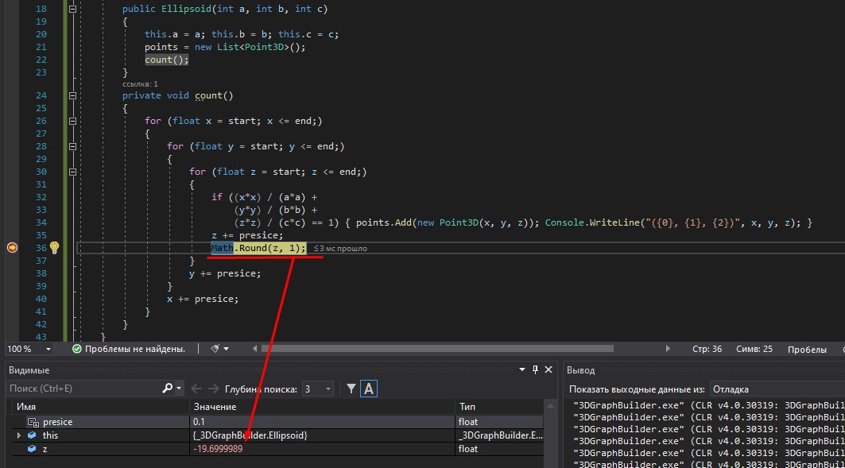Image resolution: width=845 pixels, height=468 pixels.
Task: Select the 'z' variable name
Action: [45, 449]
